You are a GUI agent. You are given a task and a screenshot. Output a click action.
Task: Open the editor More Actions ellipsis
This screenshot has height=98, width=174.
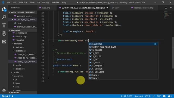pyautogui.click(x=171, y=8)
